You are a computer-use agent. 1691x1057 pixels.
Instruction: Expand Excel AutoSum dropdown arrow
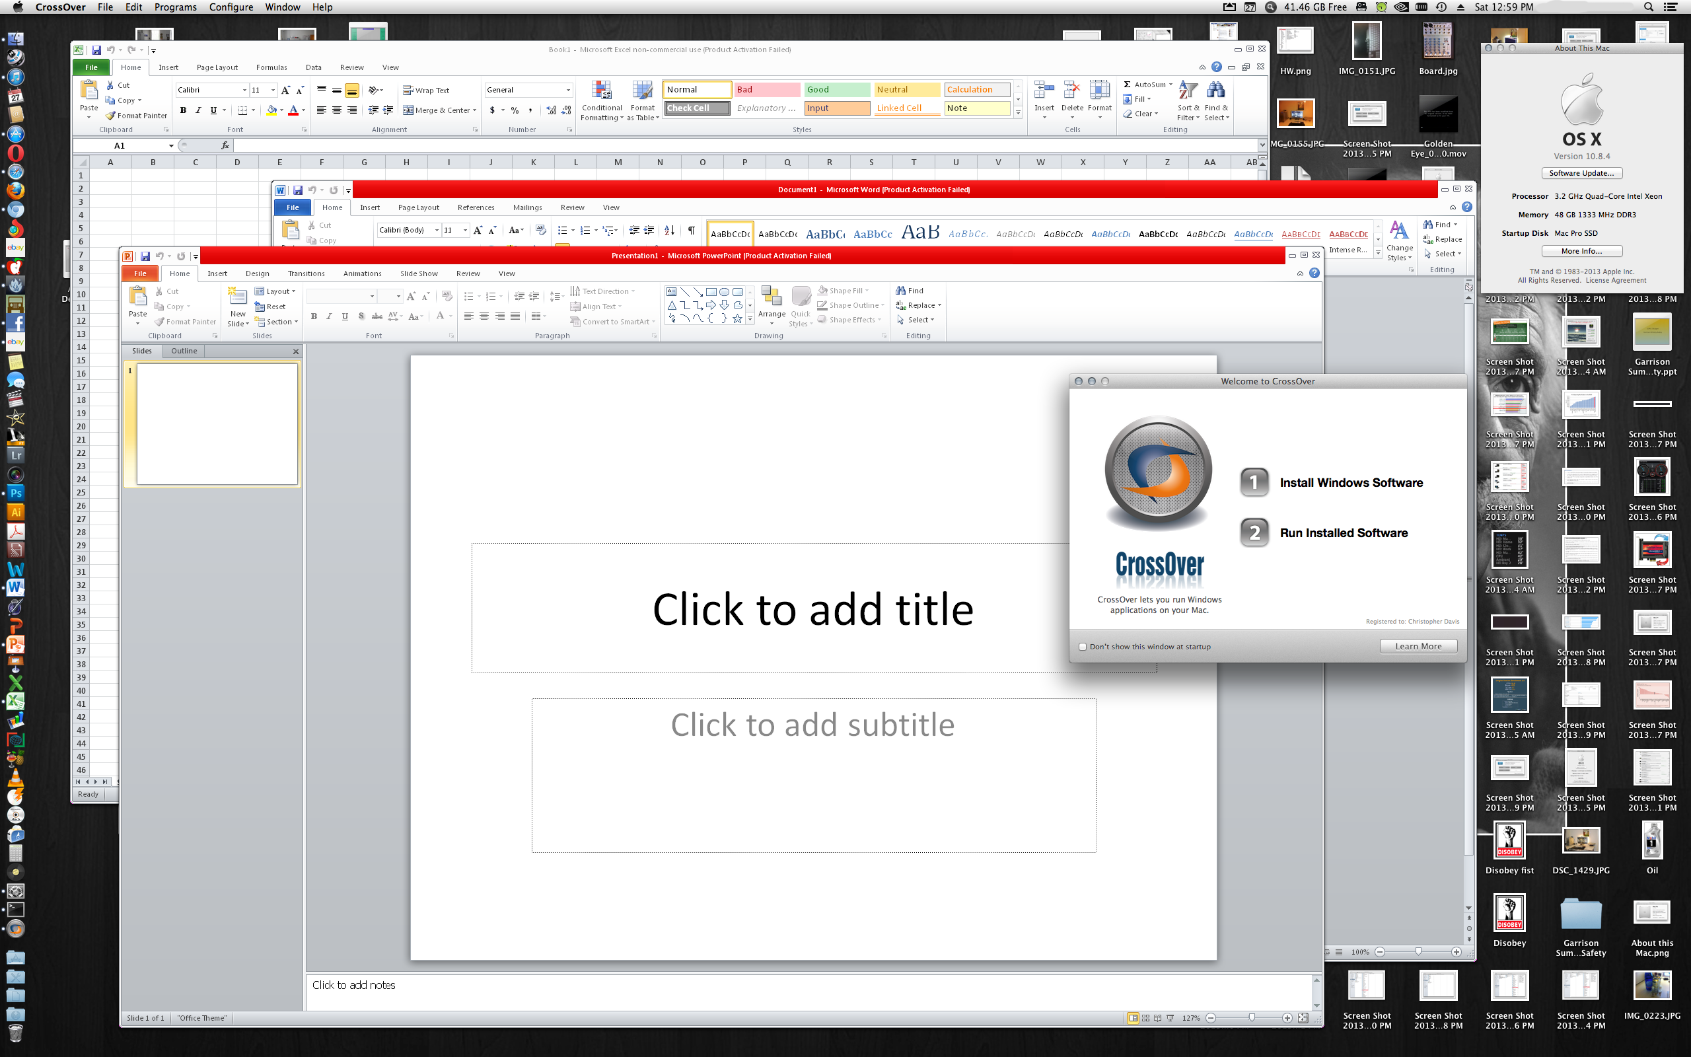point(1170,85)
